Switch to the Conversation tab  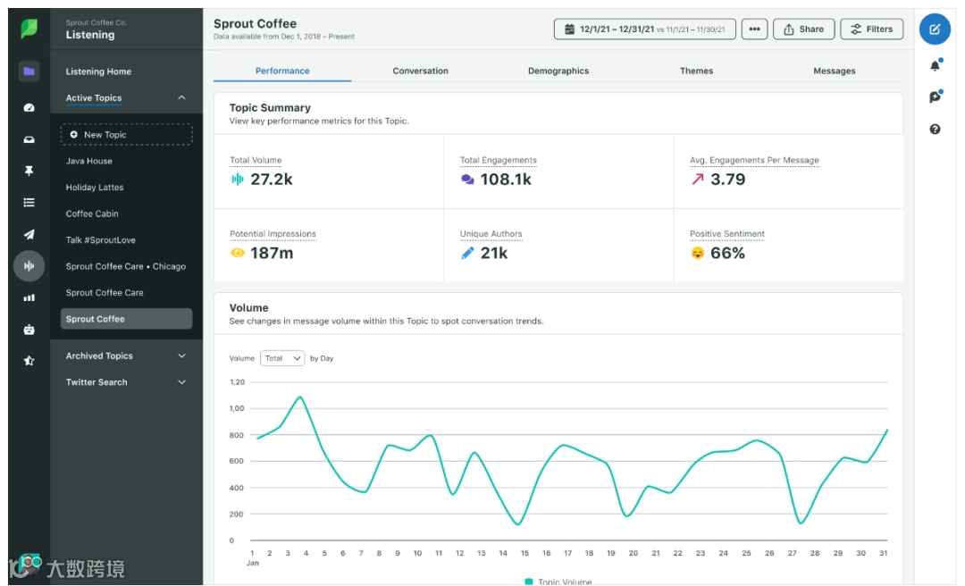pos(420,71)
